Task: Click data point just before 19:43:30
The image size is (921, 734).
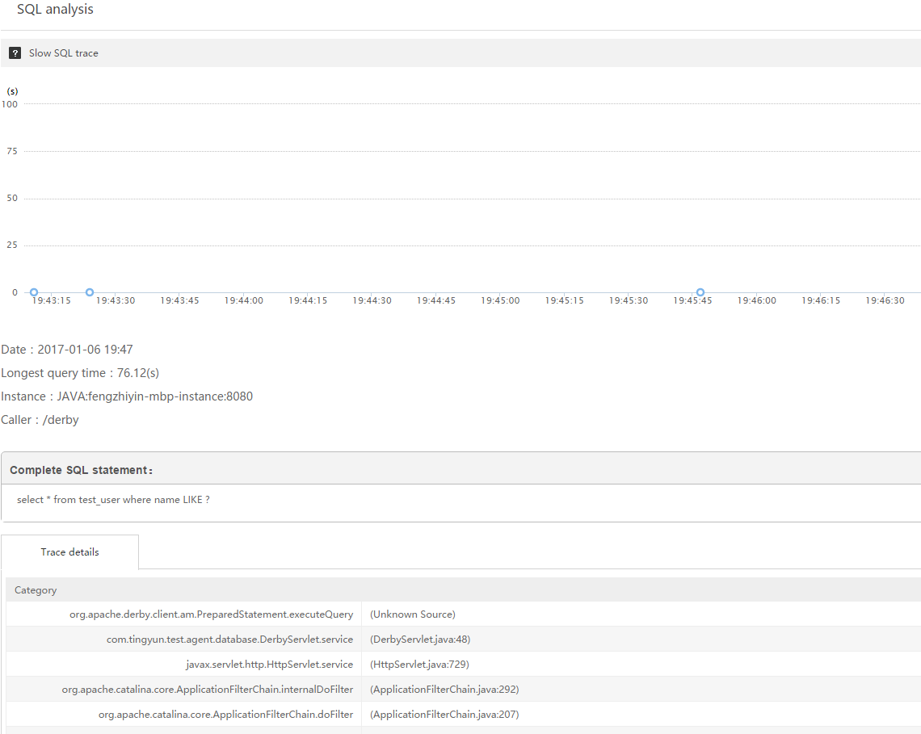Action: click(90, 292)
